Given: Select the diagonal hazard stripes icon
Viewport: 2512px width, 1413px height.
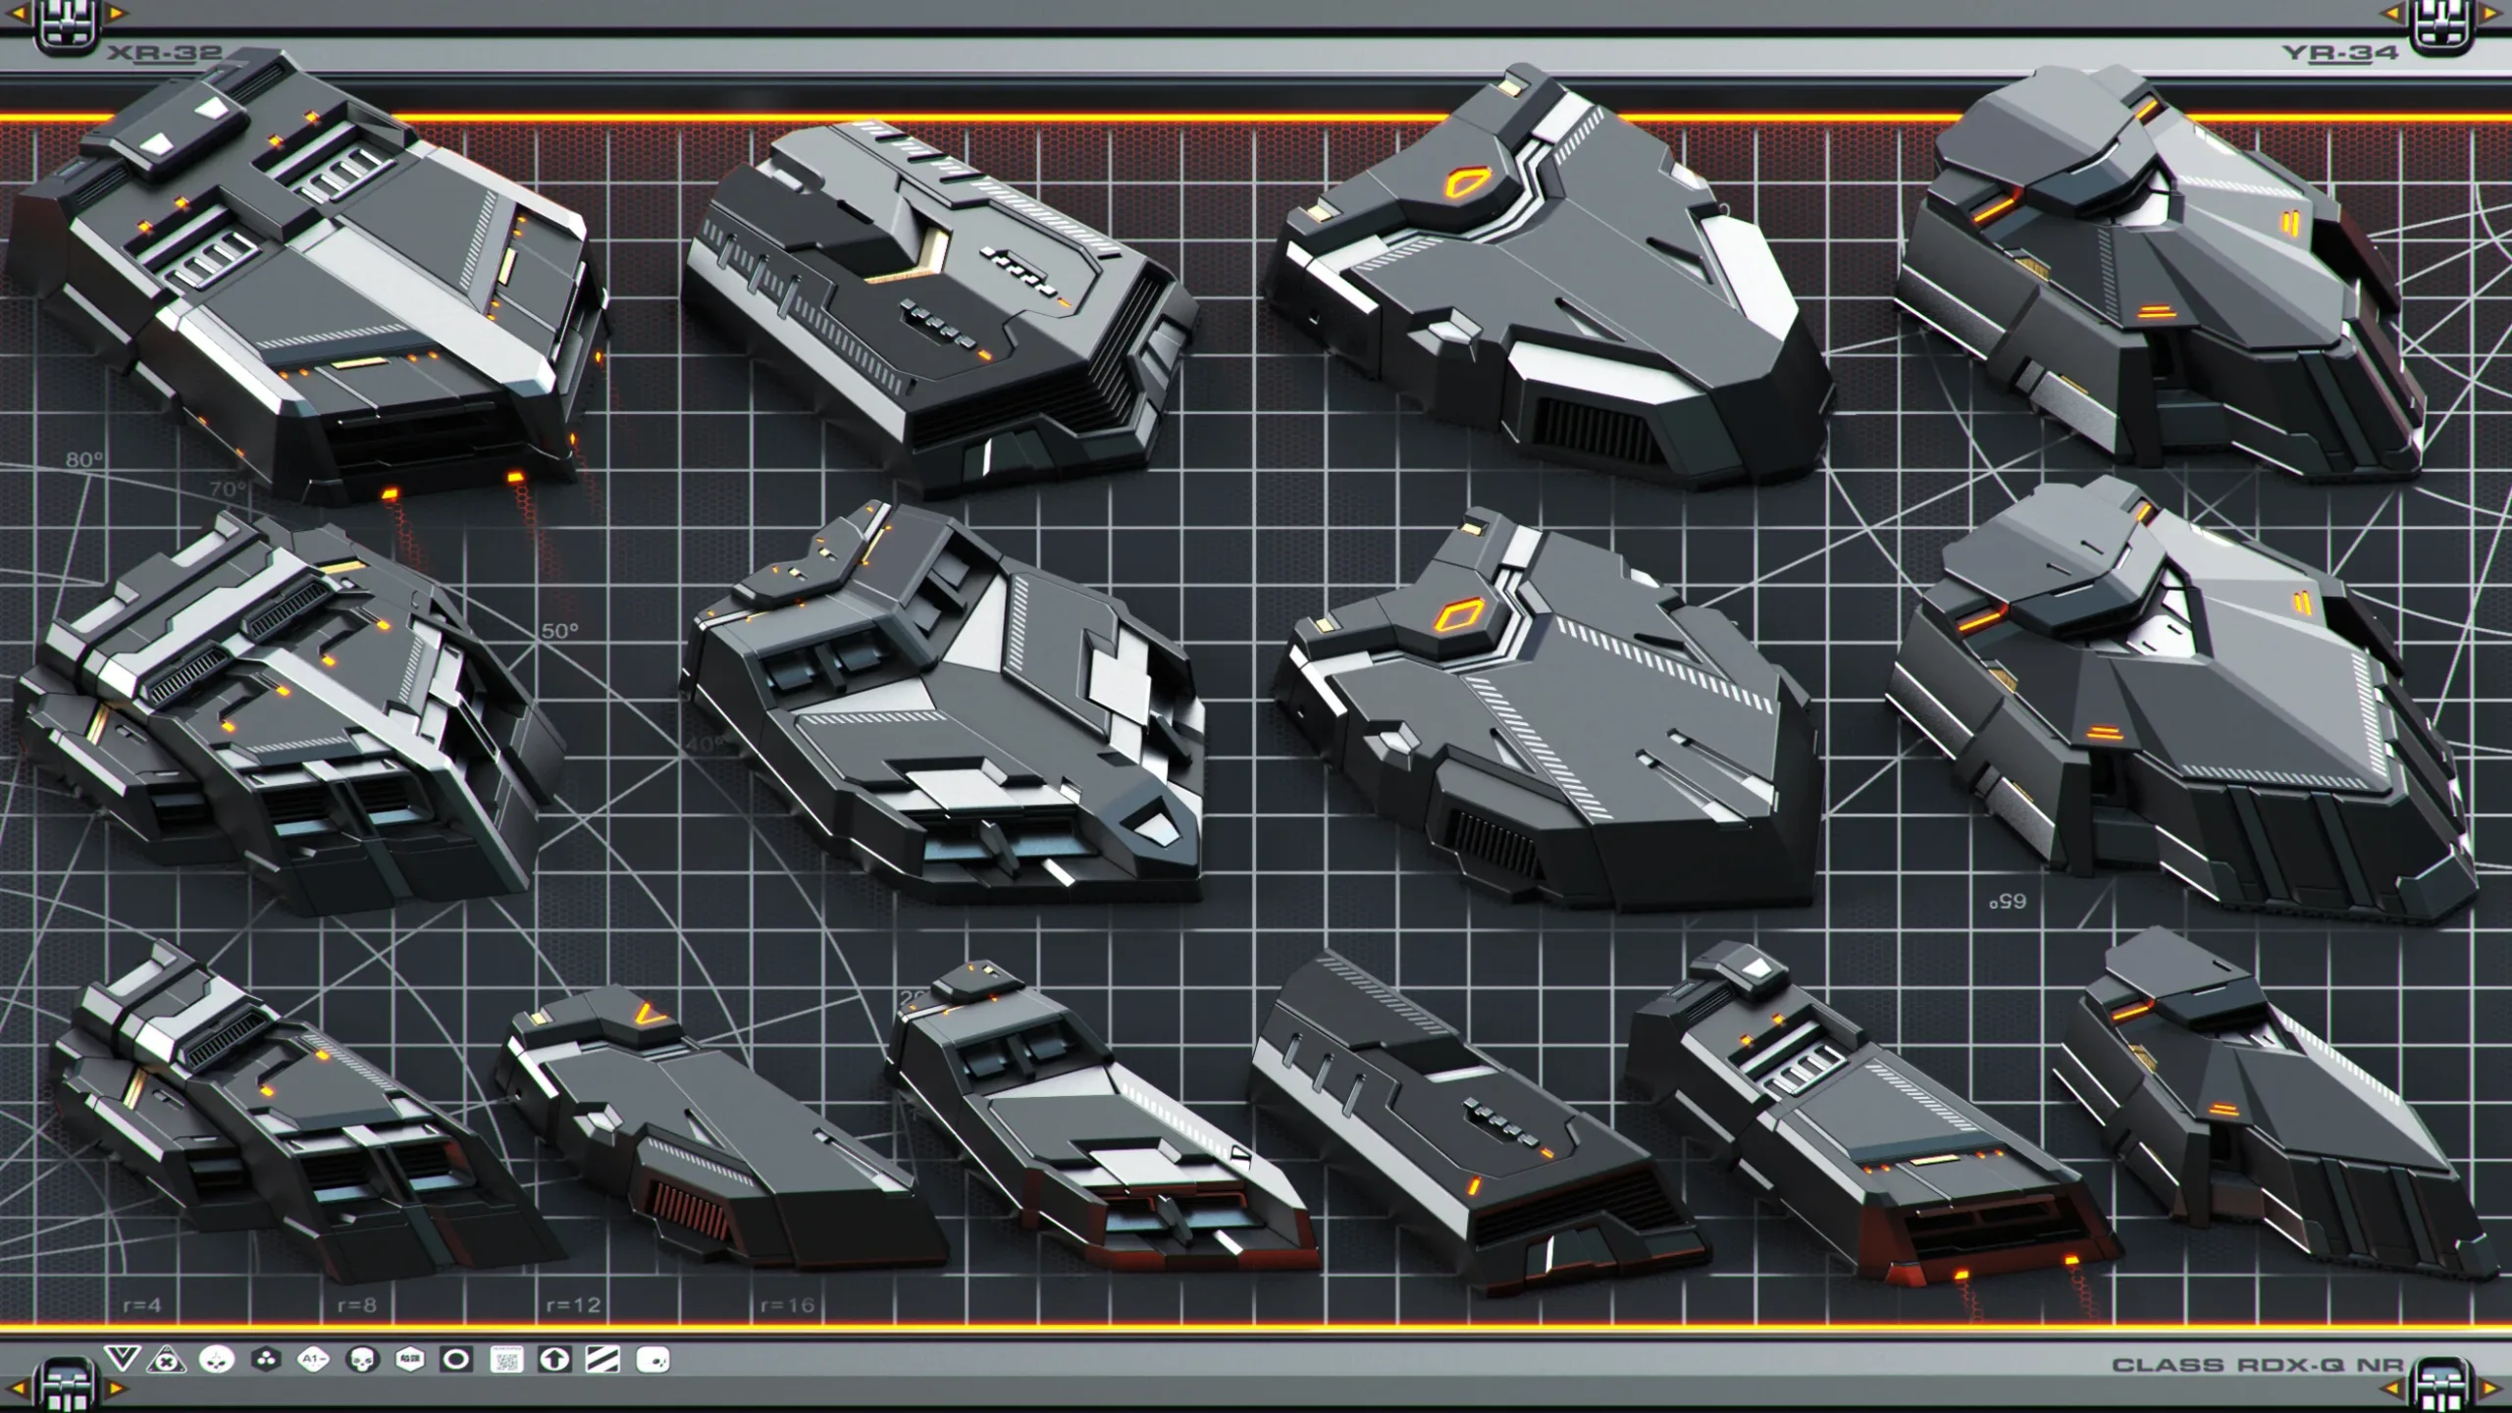Looking at the screenshot, I should 602,1359.
